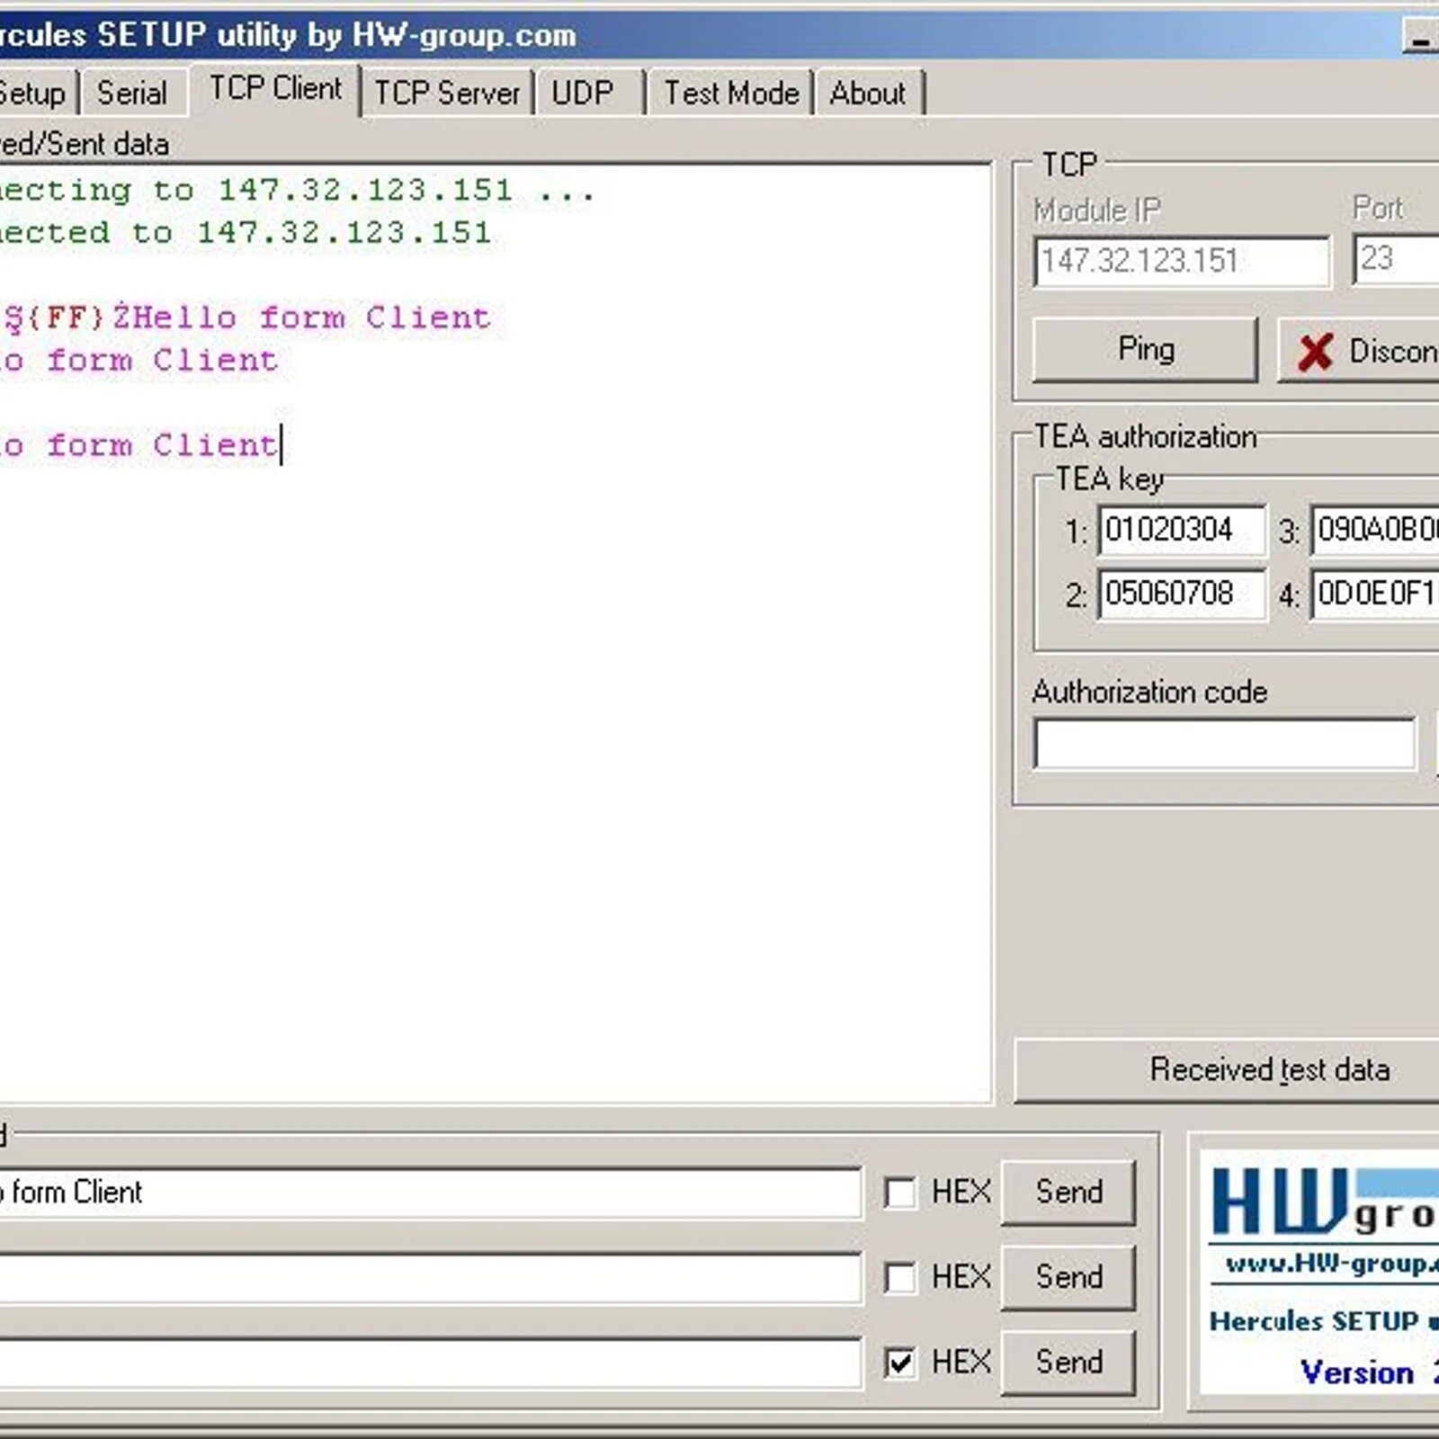Enable HEX for the second send line
This screenshot has width=1439, height=1439.
pyautogui.click(x=900, y=1278)
